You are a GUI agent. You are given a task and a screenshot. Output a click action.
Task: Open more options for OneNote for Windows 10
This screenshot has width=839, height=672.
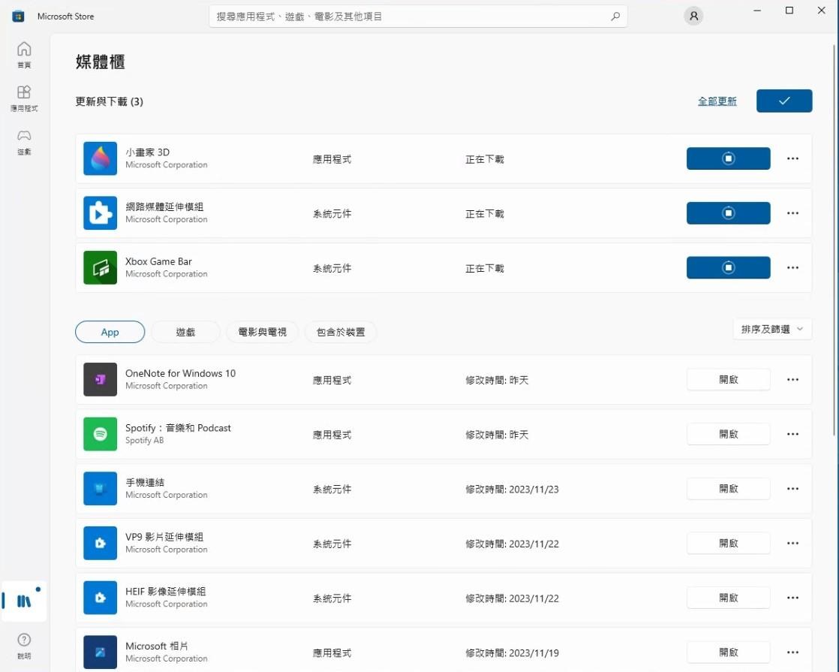(x=792, y=379)
